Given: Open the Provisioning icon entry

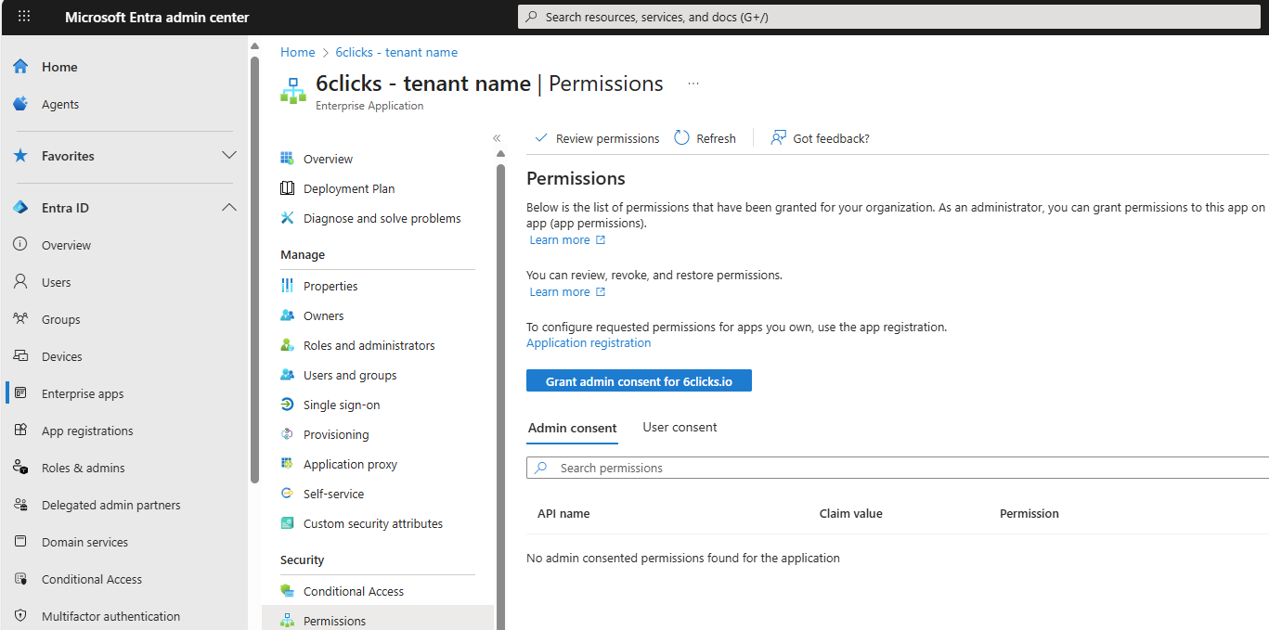Looking at the screenshot, I should [x=288, y=435].
